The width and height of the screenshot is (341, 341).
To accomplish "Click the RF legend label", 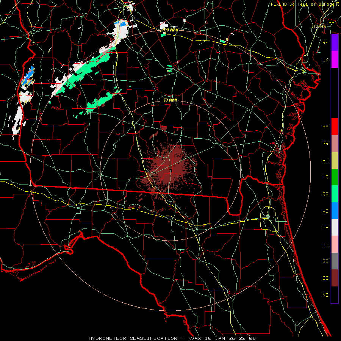I will (x=325, y=42).
